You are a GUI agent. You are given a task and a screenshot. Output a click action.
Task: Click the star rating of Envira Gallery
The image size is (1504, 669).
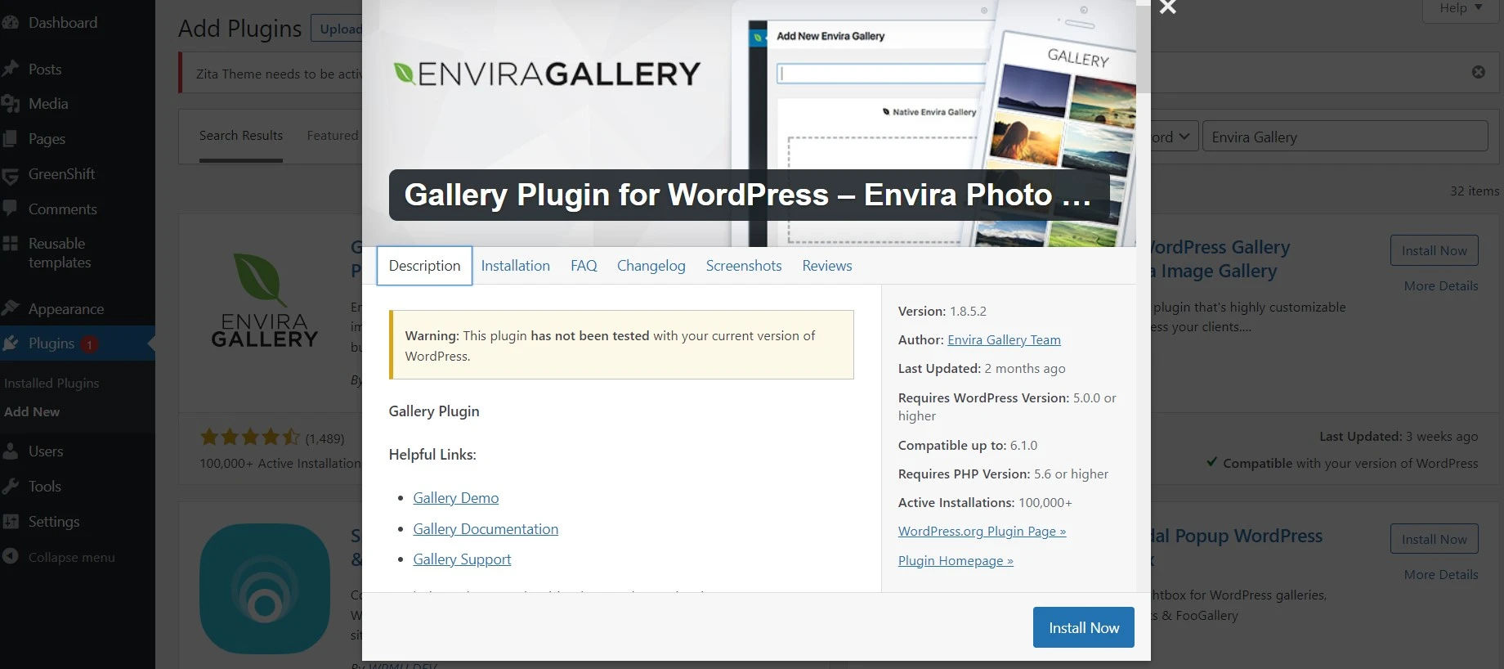click(x=250, y=438)
